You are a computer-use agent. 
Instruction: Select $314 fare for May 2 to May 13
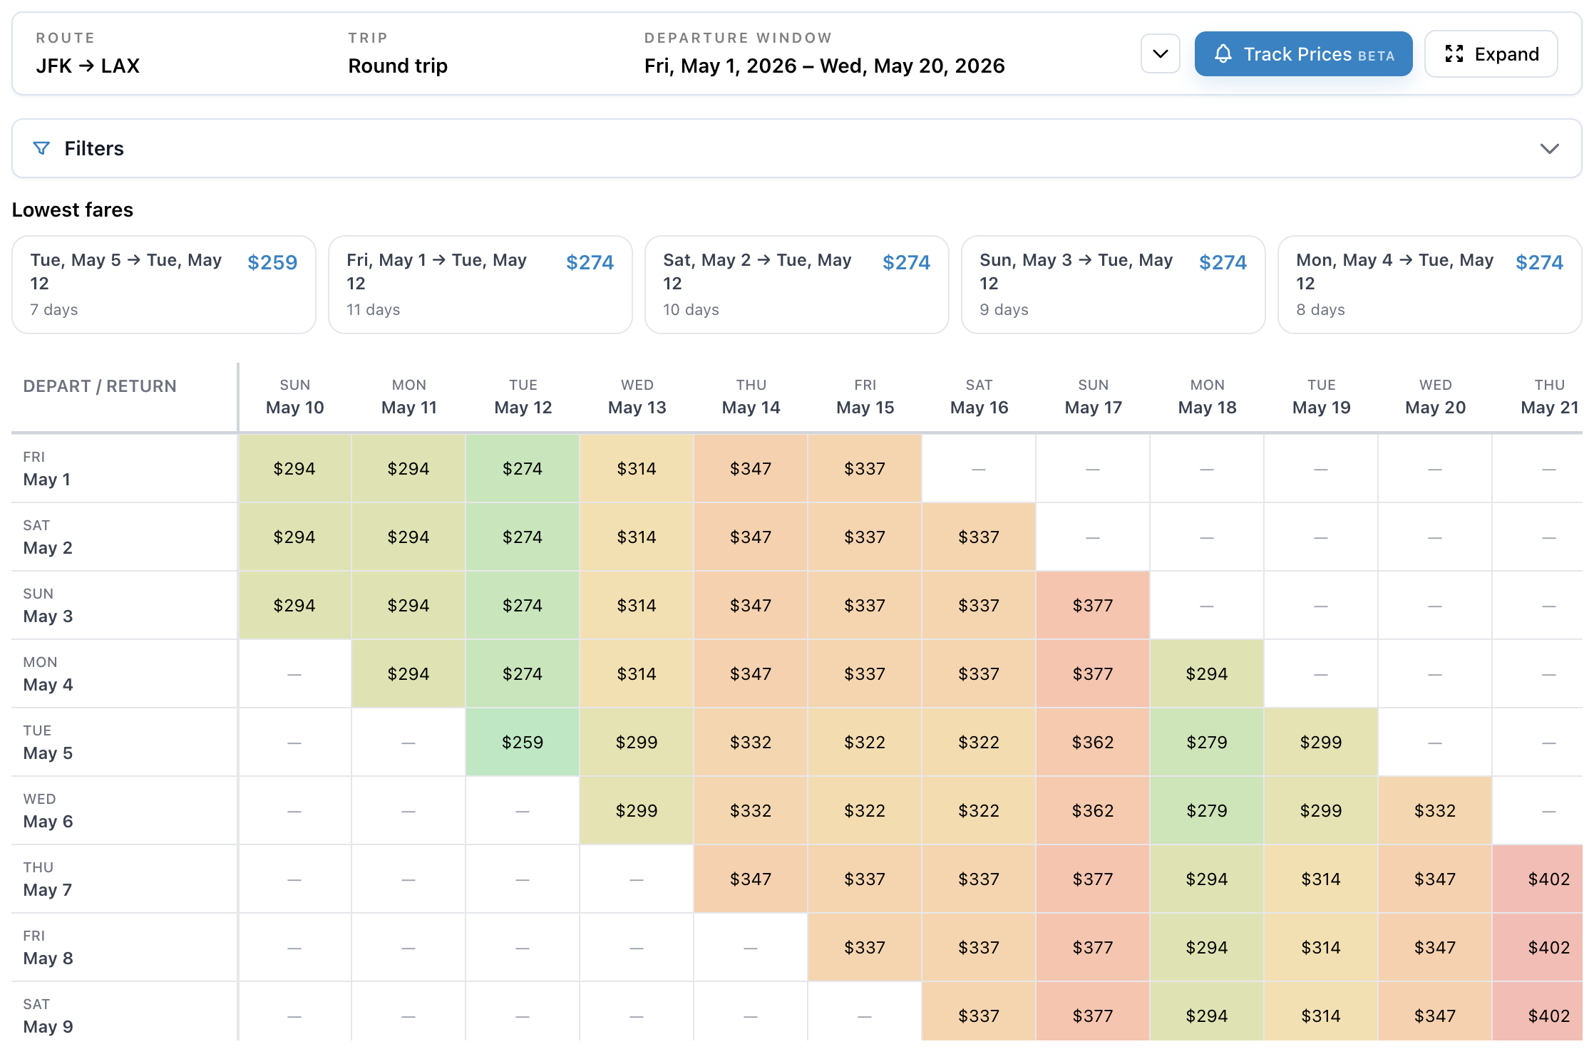point(637,537)
